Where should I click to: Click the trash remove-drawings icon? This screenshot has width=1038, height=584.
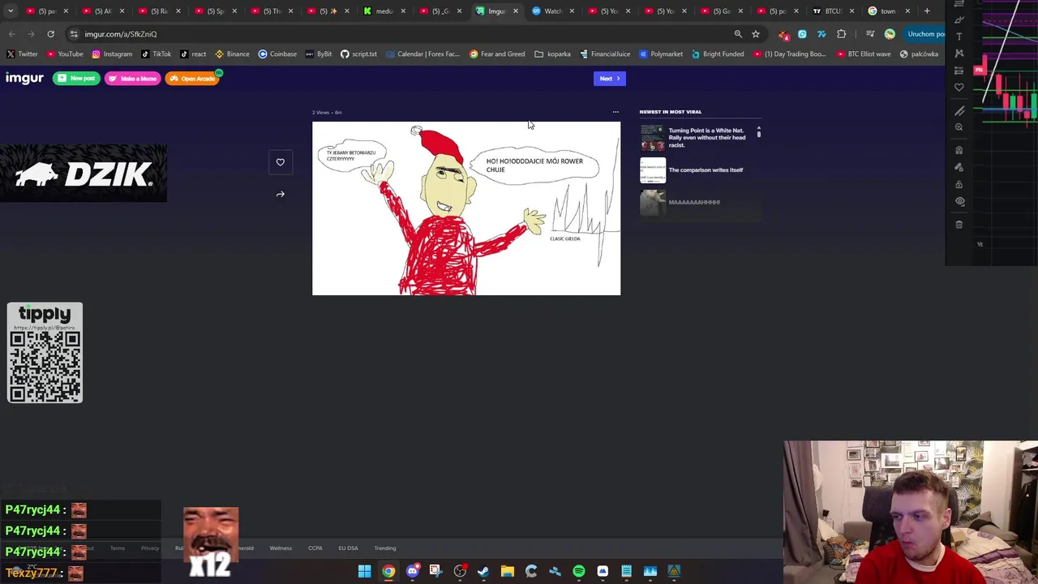tap(959, 225)
